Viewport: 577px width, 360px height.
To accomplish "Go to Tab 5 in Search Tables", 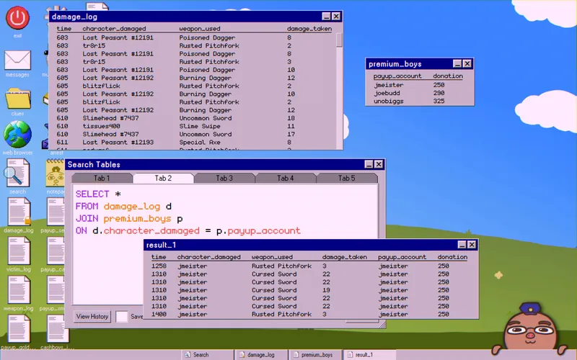I will click(346, 178).
